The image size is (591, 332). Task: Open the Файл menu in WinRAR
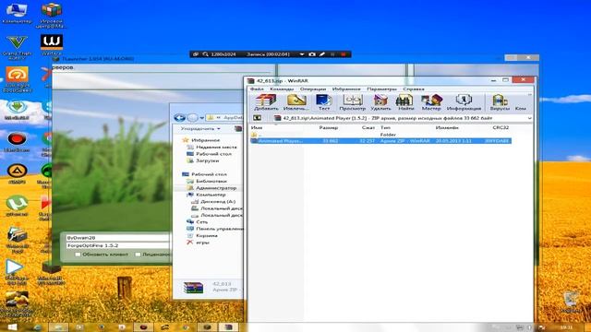(x=257, y=89)
